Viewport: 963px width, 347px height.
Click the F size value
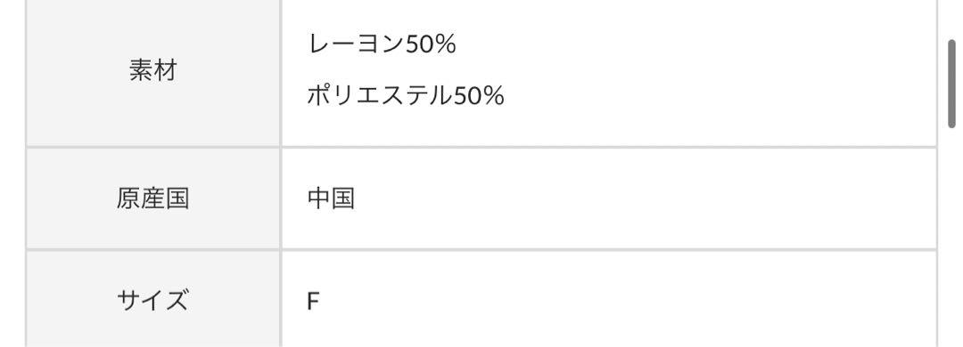point(313,301)
